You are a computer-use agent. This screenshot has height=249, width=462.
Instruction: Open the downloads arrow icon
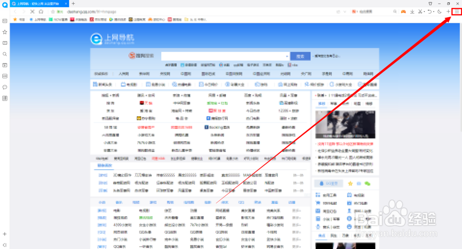[412, 12]
